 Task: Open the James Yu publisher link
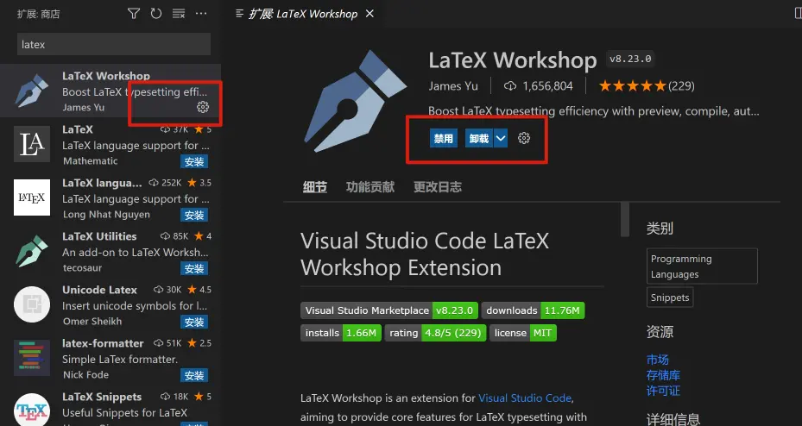click(453, 86)
